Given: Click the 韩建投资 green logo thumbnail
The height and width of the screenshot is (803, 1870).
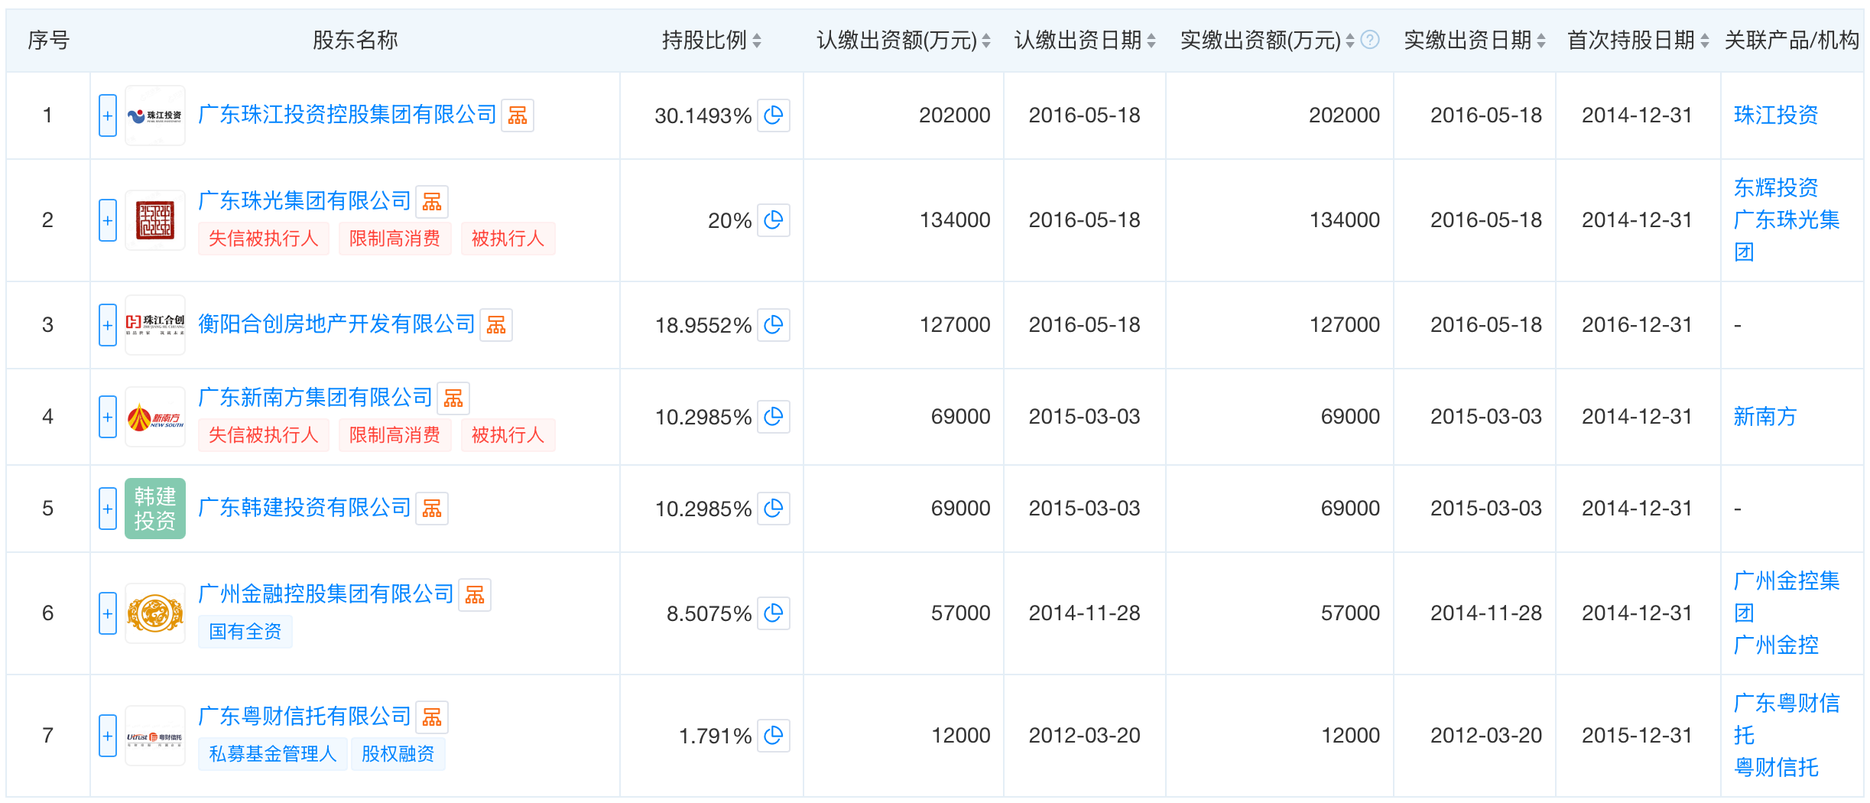Looking at the screenshot, I should tap(155, 509).
